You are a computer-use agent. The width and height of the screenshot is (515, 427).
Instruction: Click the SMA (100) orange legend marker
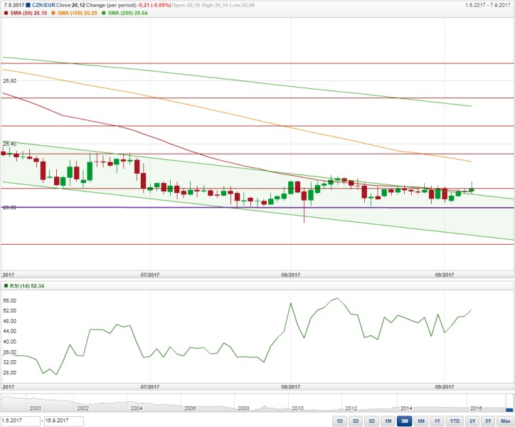click(x=53, y=13)
